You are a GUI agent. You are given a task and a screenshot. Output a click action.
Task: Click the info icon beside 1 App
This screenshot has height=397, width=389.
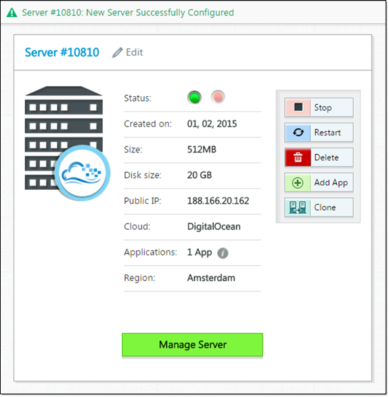click(223, 253)
